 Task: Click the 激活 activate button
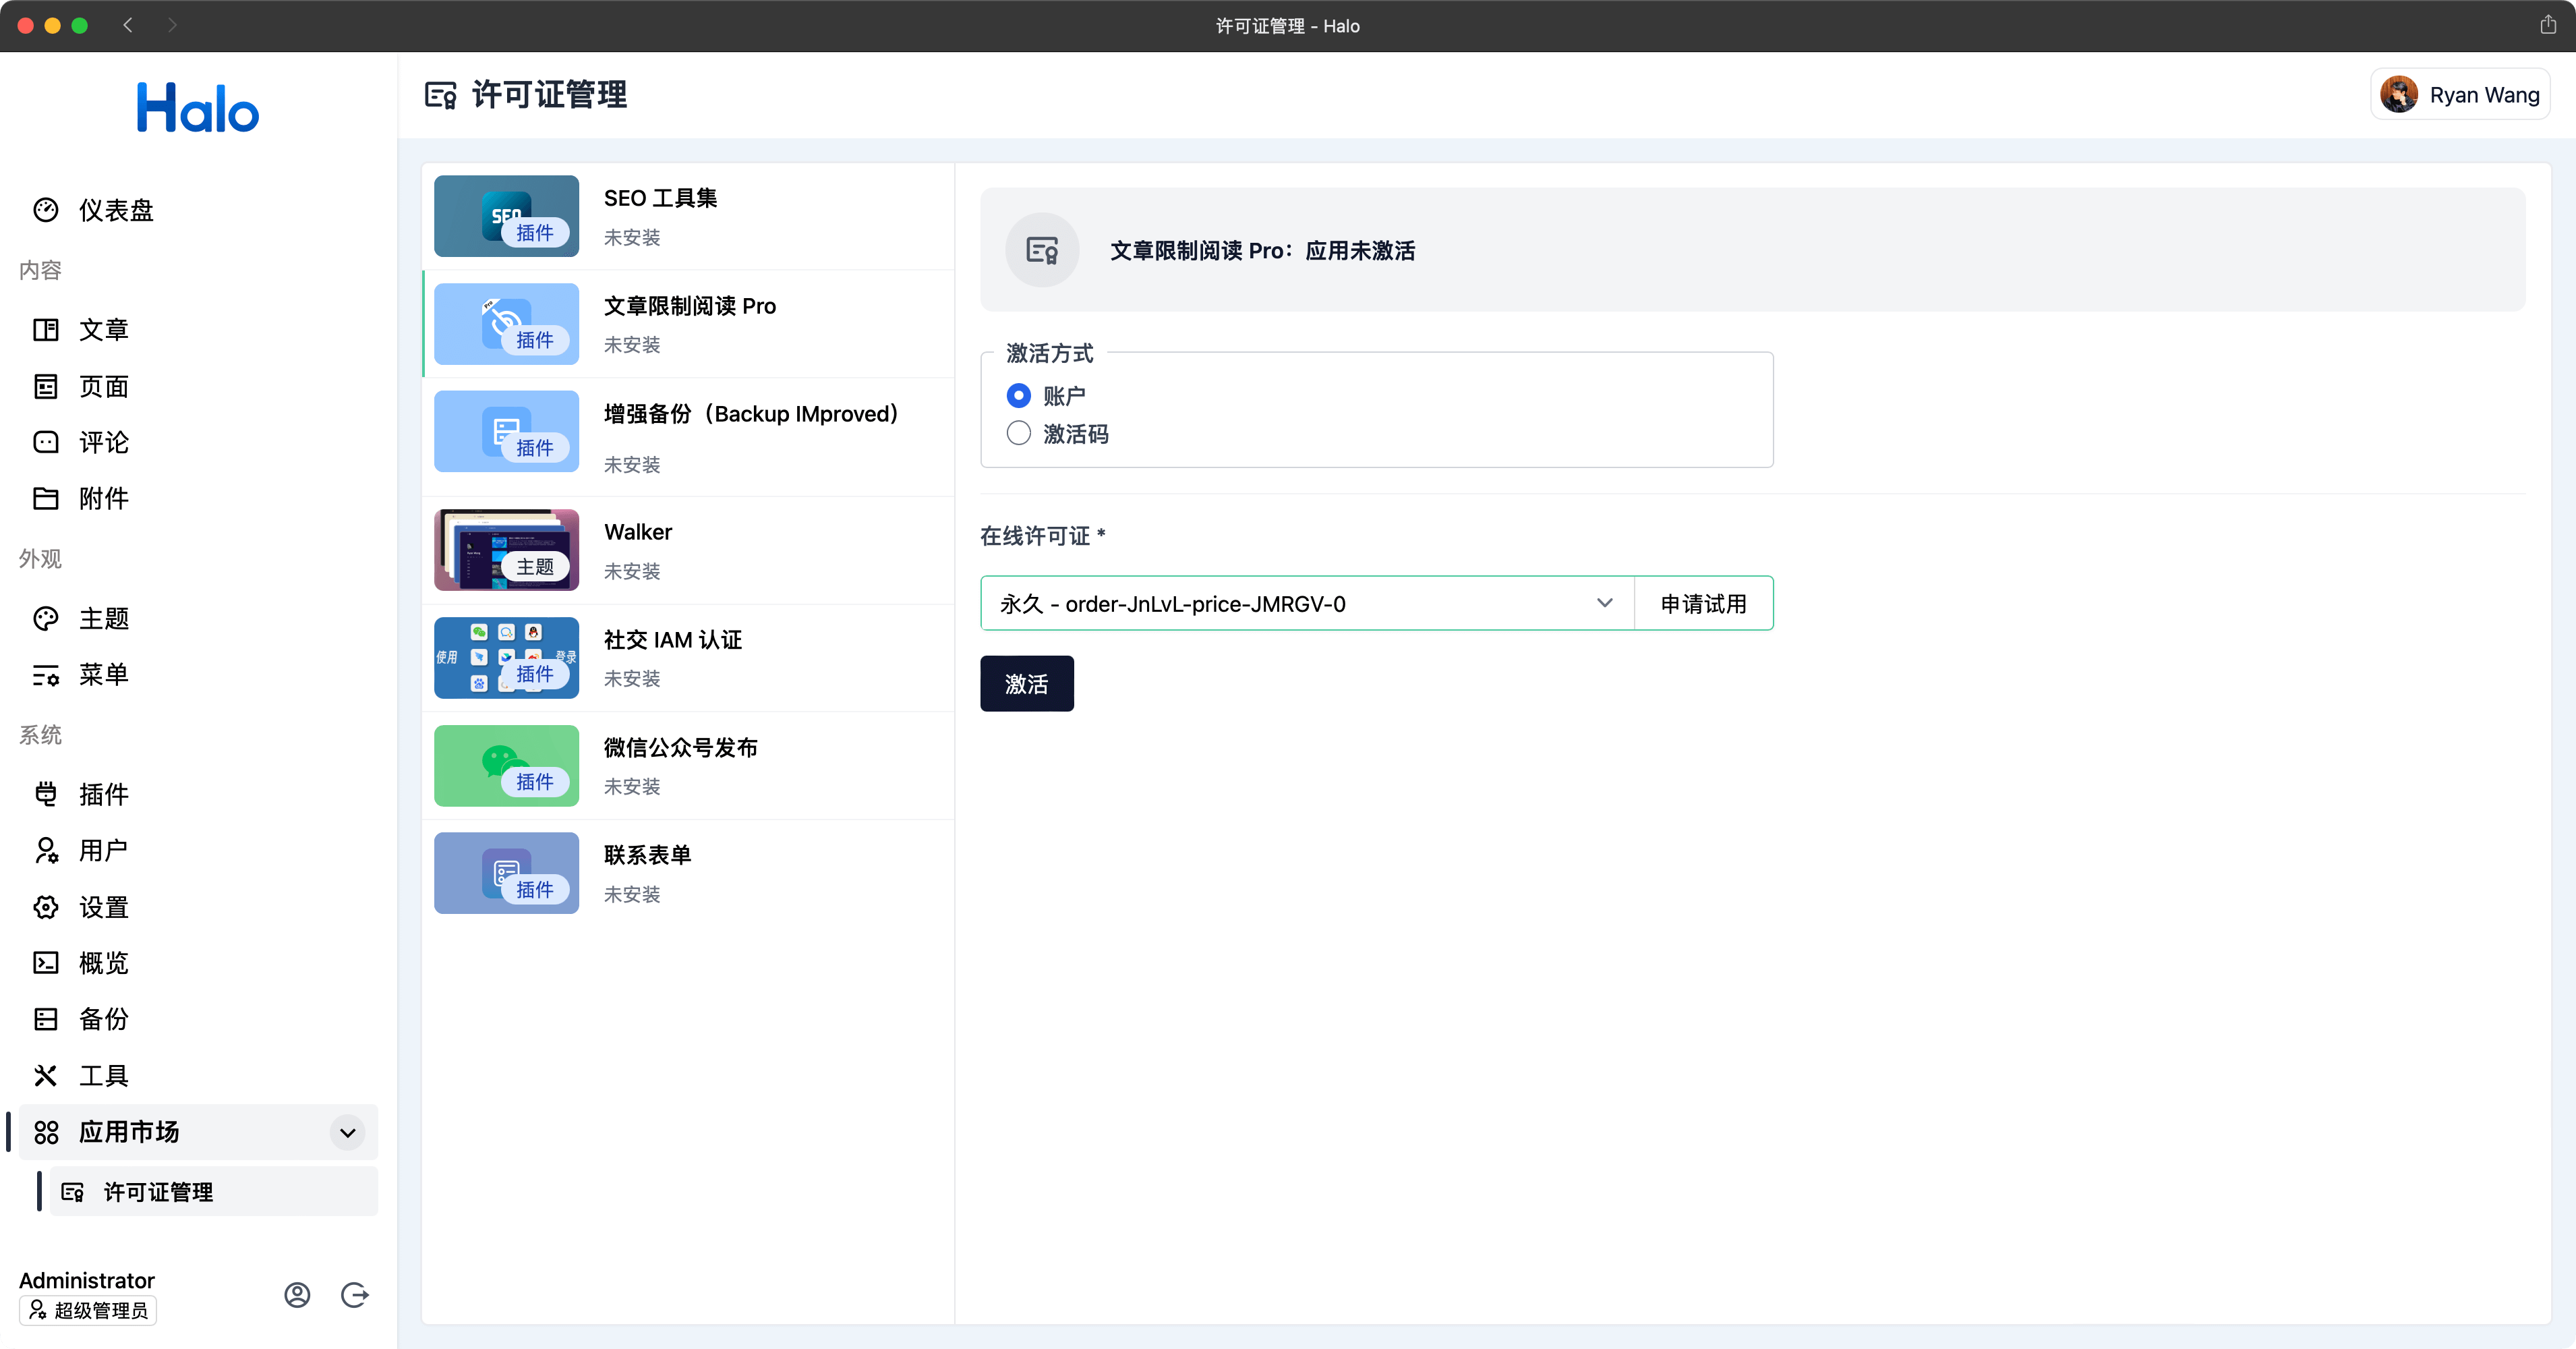click(x=1026, y=683)
